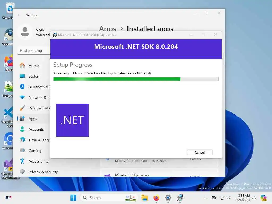Open the Copilot preview taskbar icon
This screenshot has height=204, width=272.
263,198
